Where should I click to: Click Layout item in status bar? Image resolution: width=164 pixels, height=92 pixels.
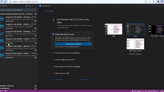click(x=162, y=91)
